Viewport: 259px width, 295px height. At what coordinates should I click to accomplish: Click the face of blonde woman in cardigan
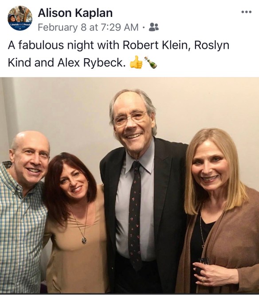click(210, 170)
